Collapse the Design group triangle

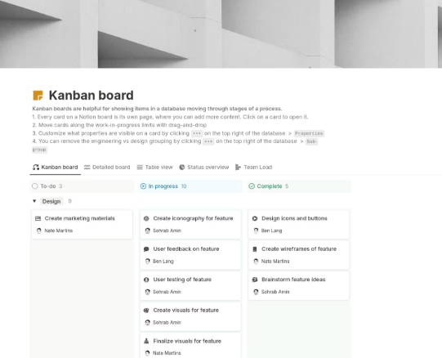coord(34,201)
